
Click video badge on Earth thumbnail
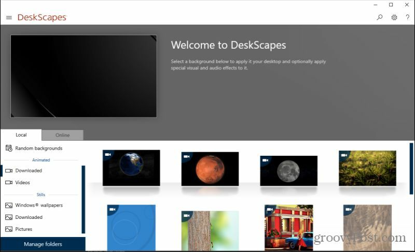point(108,155)
